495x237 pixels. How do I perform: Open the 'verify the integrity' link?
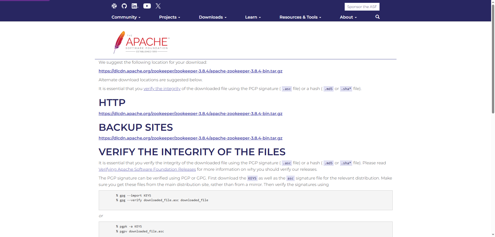(x=162, y=88)
